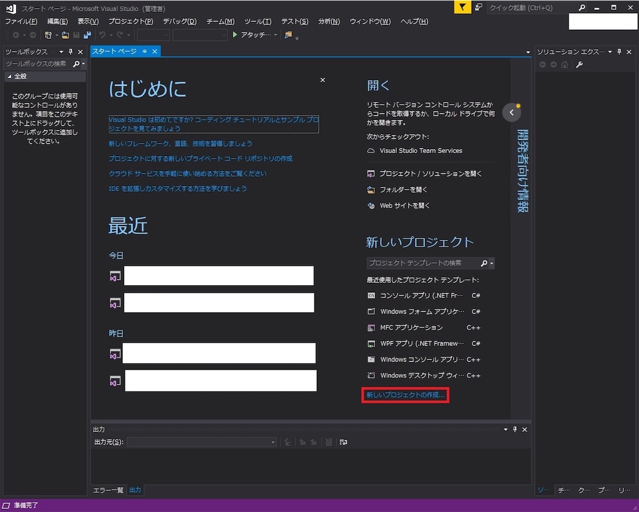Viewport: 639px width, 512px height.
Task: Select コンソール アプリ (.NET Framework) C# template
Action: click(x=424, y=295)
